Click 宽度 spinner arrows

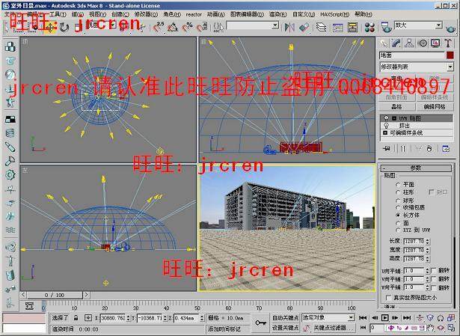click(x=428, y=250)
